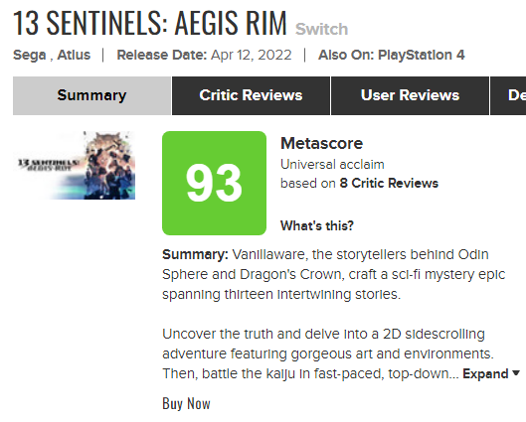526x422 pixels.
Task: Open the 8 Critic Reviews link
Action: click(x=389, y=184)
